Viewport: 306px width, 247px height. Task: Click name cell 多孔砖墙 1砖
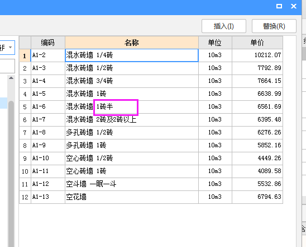point(132,146)
